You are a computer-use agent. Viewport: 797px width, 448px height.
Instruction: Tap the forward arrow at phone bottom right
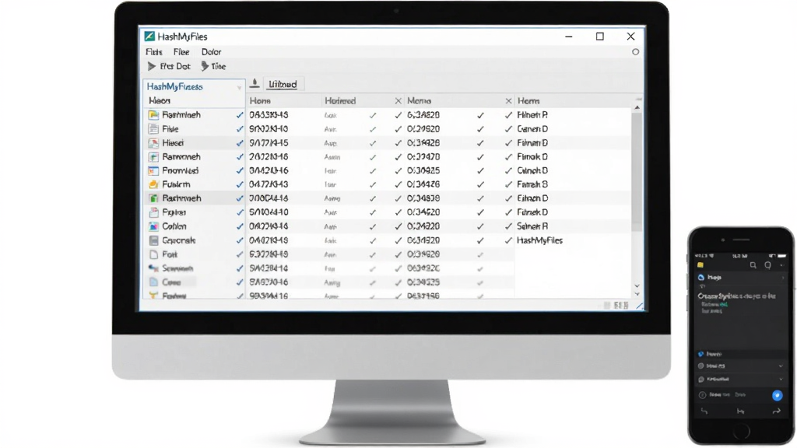tap(776, 411)
